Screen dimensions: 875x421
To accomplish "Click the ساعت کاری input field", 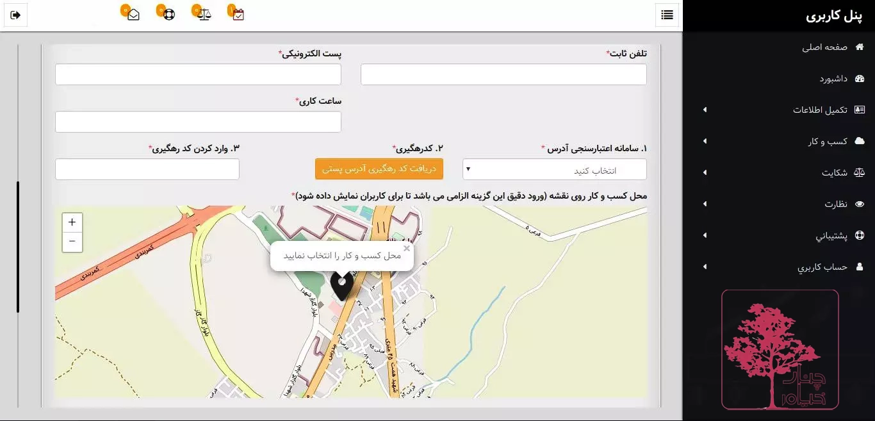I will tap(198, 122).
